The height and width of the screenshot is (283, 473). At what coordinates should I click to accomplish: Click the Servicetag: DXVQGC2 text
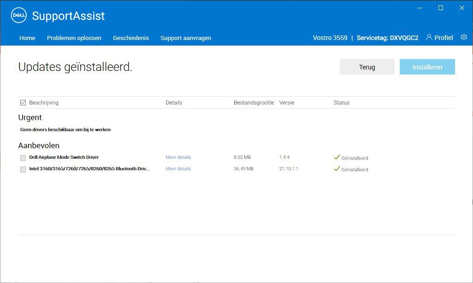click(x=387, y=38)
